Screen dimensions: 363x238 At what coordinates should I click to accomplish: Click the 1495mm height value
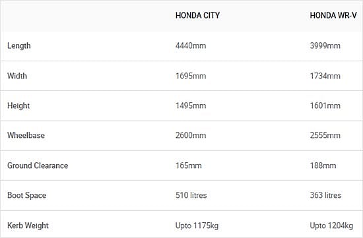click(x=191, y=105)
